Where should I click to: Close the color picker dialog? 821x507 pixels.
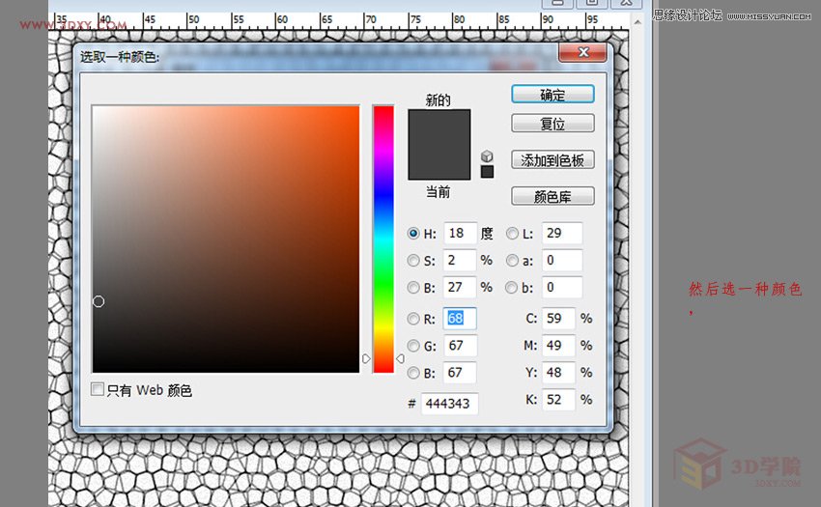(x=582, y=52)
